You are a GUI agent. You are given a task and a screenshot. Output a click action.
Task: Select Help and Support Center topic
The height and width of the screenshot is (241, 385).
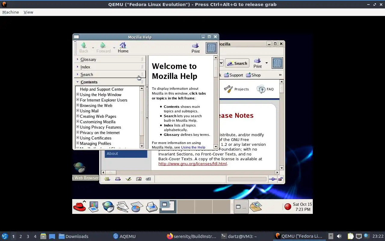point(102,89)
